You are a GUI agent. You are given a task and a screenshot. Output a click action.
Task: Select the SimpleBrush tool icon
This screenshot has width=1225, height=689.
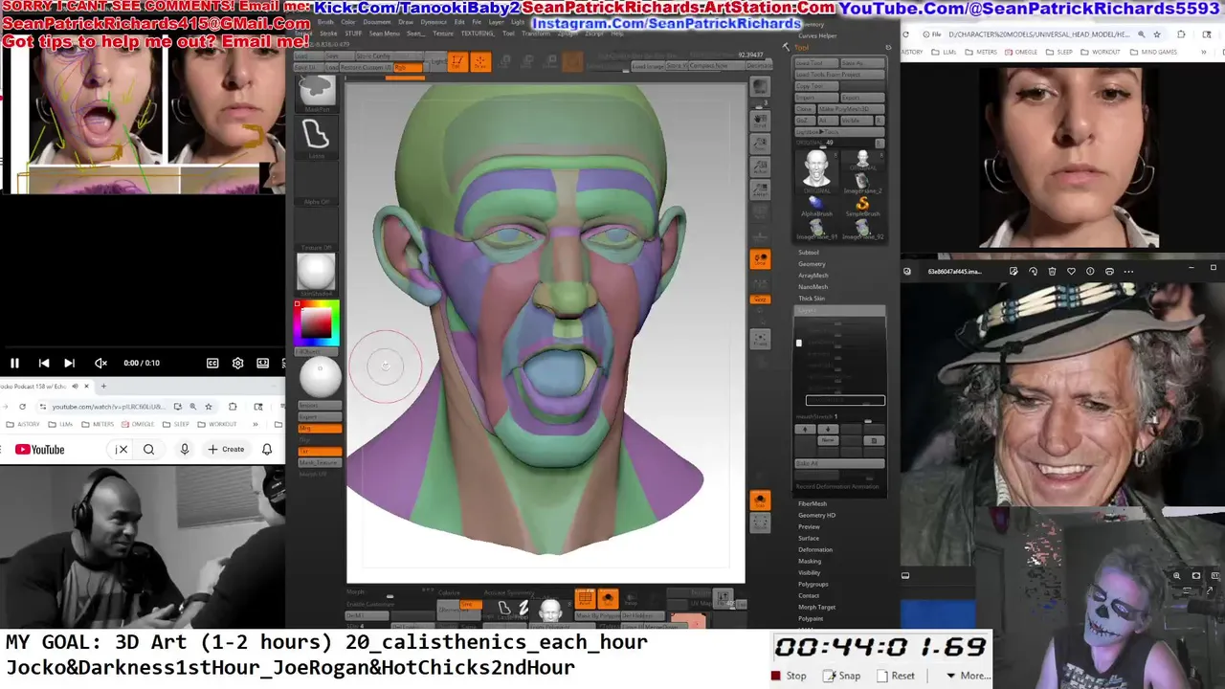click(x=862, y=205)
